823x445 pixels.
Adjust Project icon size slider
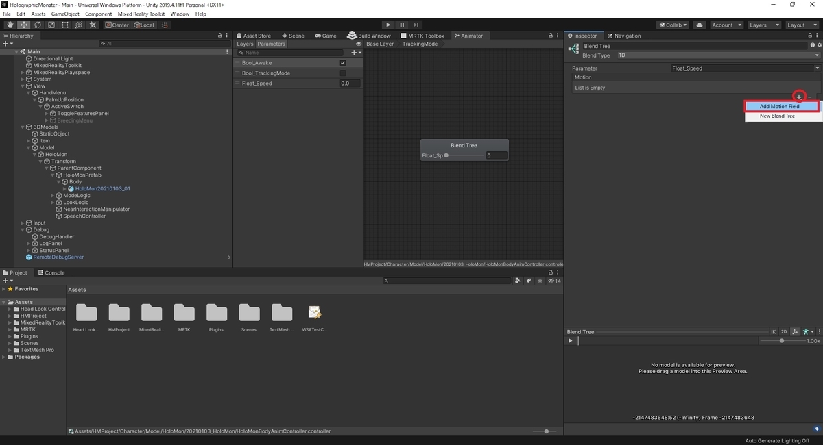coord(547,431)
